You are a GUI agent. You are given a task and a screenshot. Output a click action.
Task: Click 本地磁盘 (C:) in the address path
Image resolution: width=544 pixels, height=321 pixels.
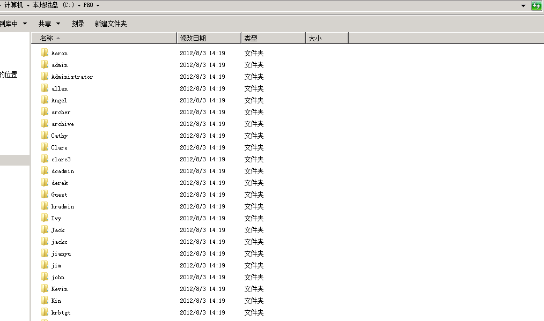[54, 5]
